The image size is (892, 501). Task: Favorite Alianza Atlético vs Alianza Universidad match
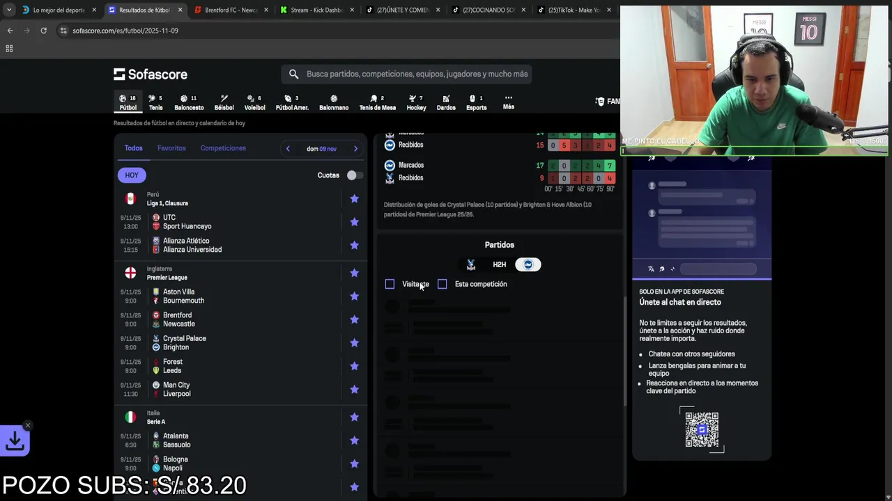[x=354, y=245]
